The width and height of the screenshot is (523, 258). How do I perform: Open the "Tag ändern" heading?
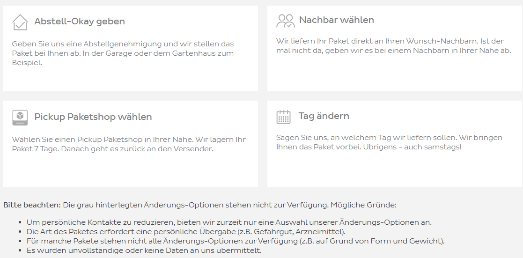point(324,116)
